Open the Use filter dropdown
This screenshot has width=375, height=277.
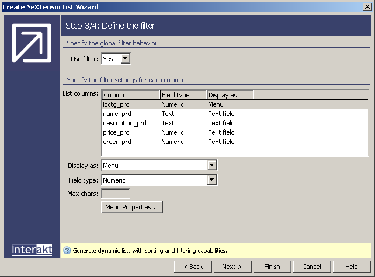(125, 59)
